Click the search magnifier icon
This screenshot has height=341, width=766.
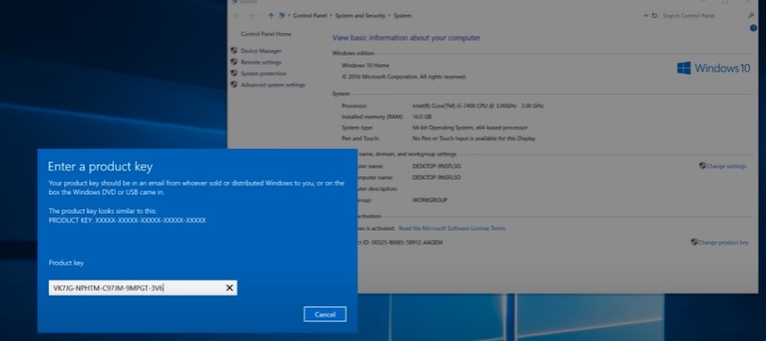(751, 16)
